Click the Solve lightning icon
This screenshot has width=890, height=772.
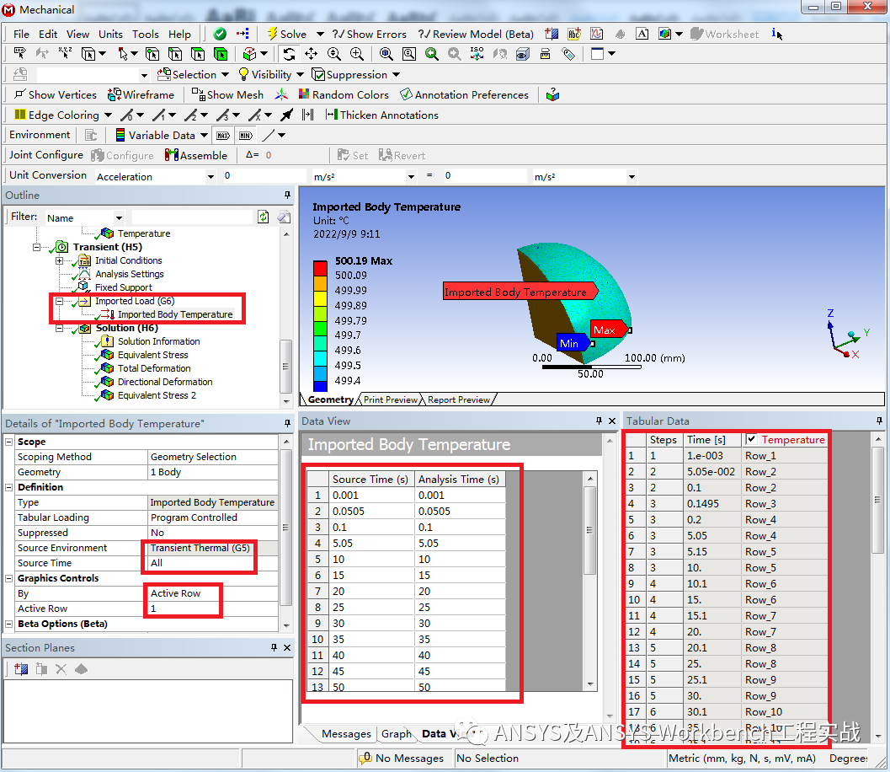click(273, 34)
